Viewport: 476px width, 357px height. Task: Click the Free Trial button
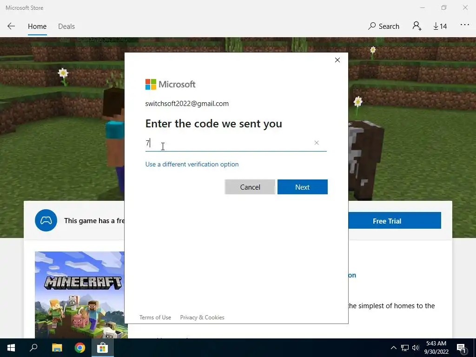[395, 221]
